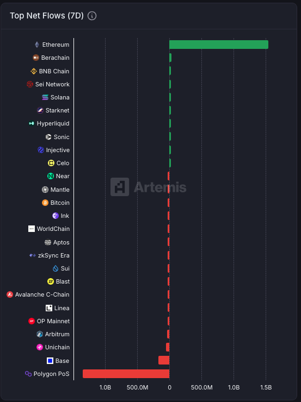Image resolution: width=301 pixels, height=402 pixels.
Task: Click the Ethereum diamond logo icon
Action: click(x=37, y=45)
